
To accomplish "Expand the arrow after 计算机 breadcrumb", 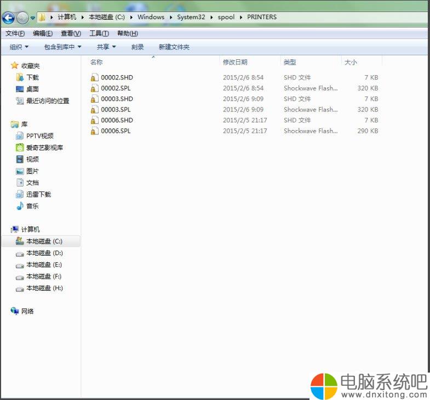I will [x=82, y=18].
